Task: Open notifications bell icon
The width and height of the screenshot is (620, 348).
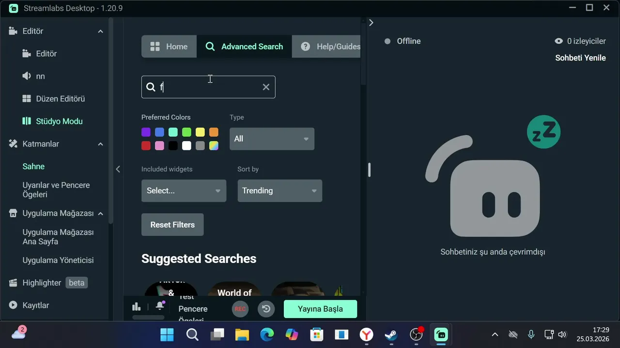Action: coord(160,306)
